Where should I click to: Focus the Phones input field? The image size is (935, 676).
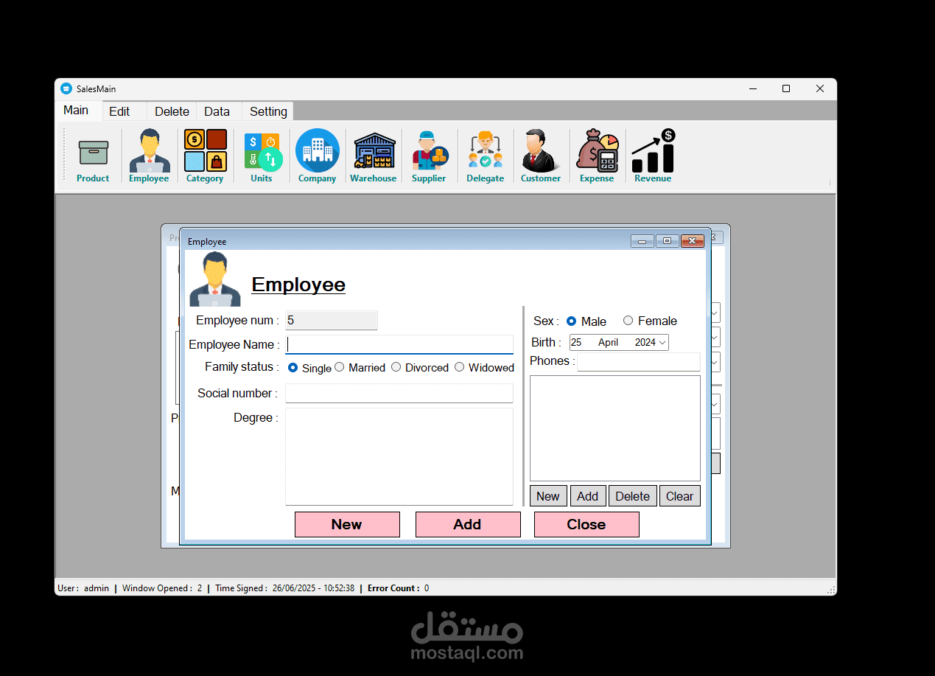(x=639, y=362)
